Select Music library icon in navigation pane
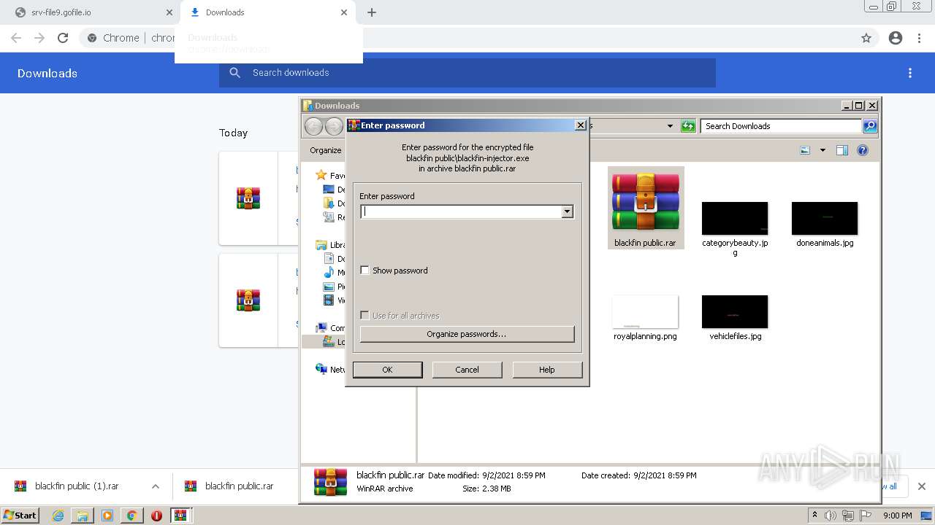 [329, 273]
